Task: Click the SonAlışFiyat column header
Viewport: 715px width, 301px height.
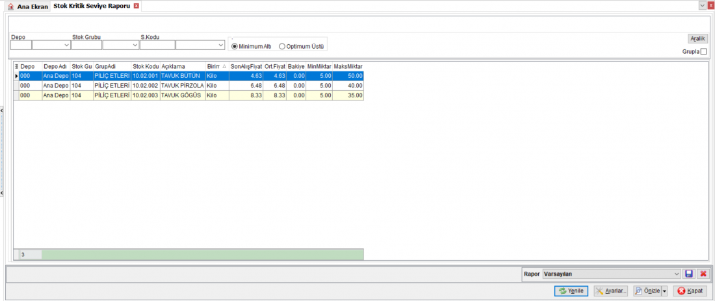Action: coord(246,66)
